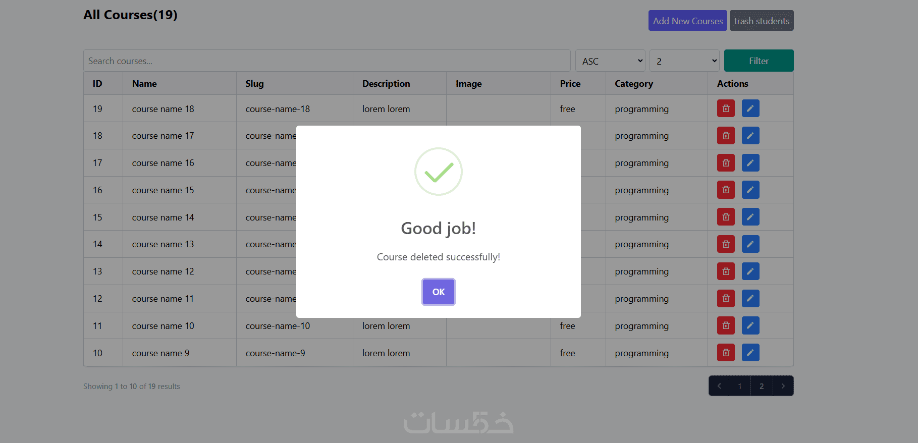Click the Add New Courses button

[687, 21]
